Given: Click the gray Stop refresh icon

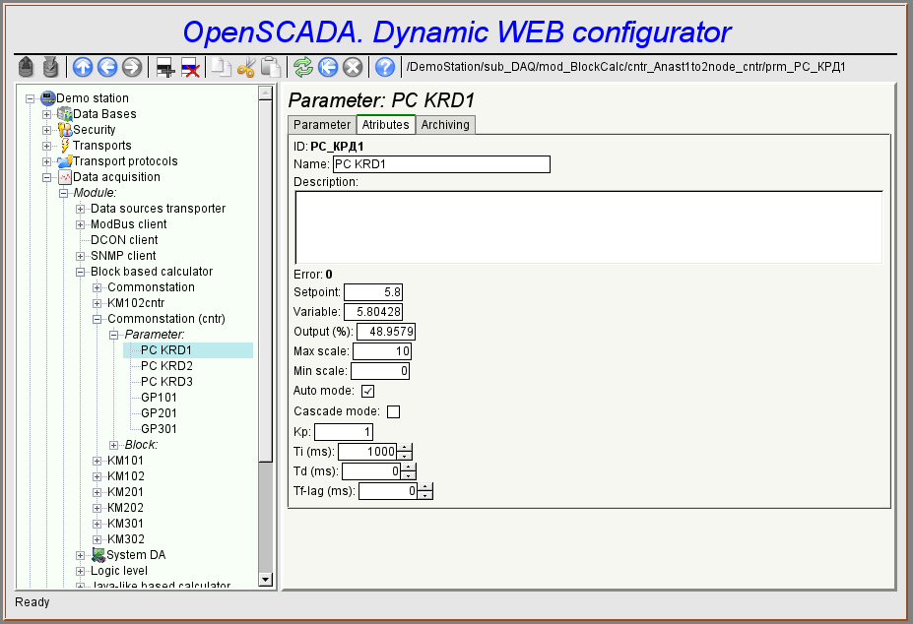Looking at the screenshot, I should coord(353,68).
